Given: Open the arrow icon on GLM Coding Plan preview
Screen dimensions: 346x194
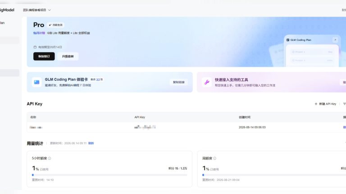Looking at the screenshot, I should [x=335, y=40].
